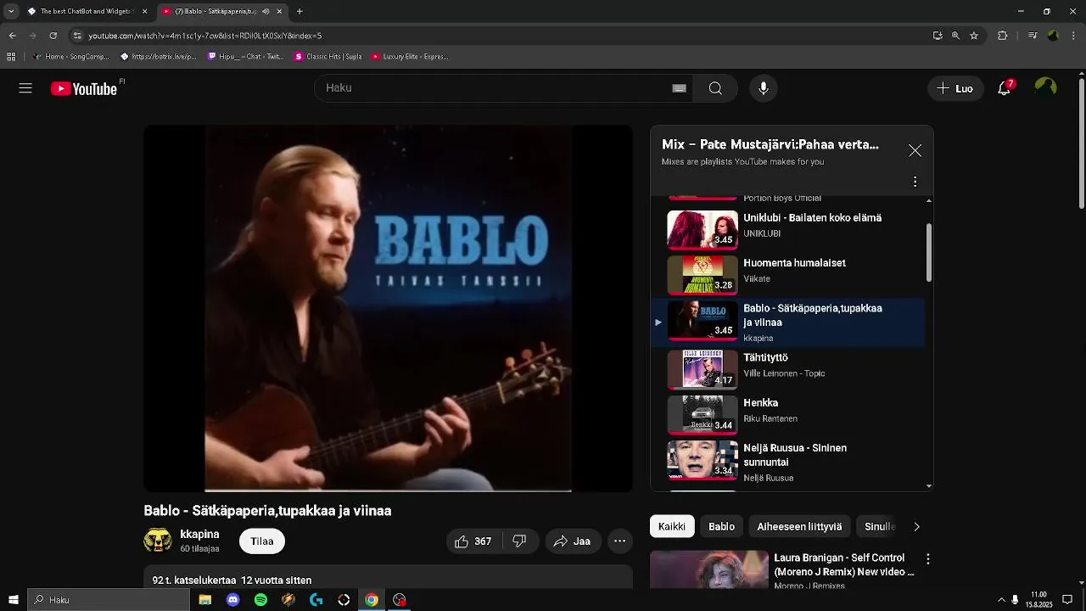Like the video with thumbs up
Viewport: 1086px width, 611px height.
[x=473, y=541]
